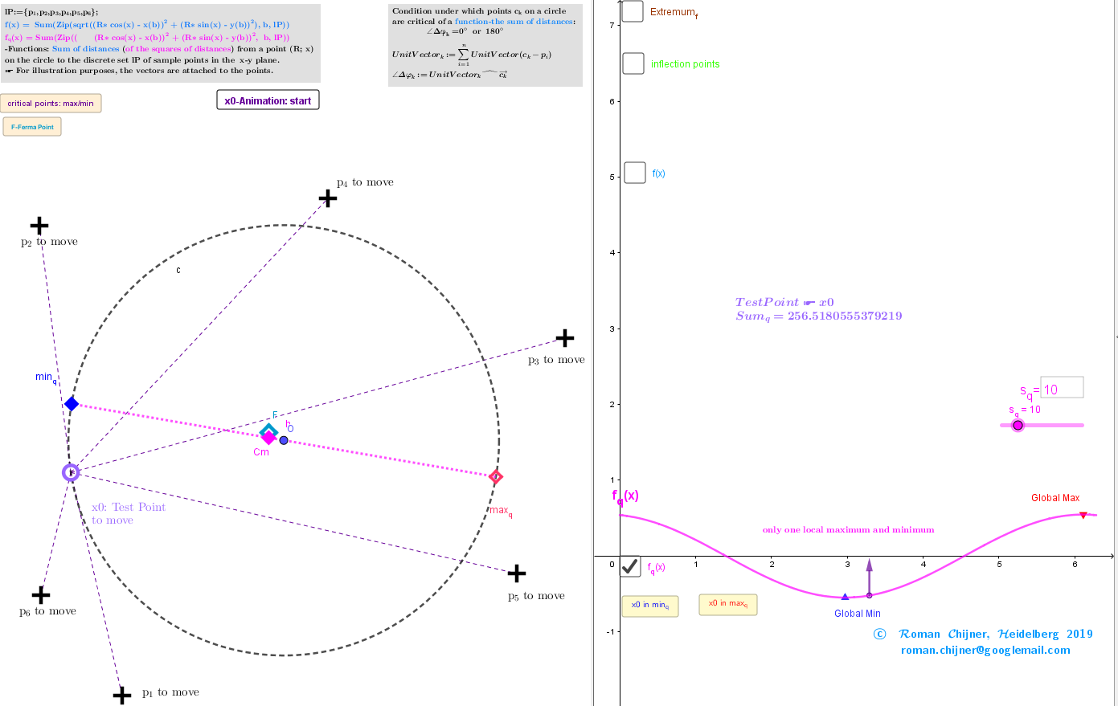Click the roman.chijner@googlemail.com email text
Image resolution: width=1118 pixels, height=706 pixels.
[x=985, y=651]
